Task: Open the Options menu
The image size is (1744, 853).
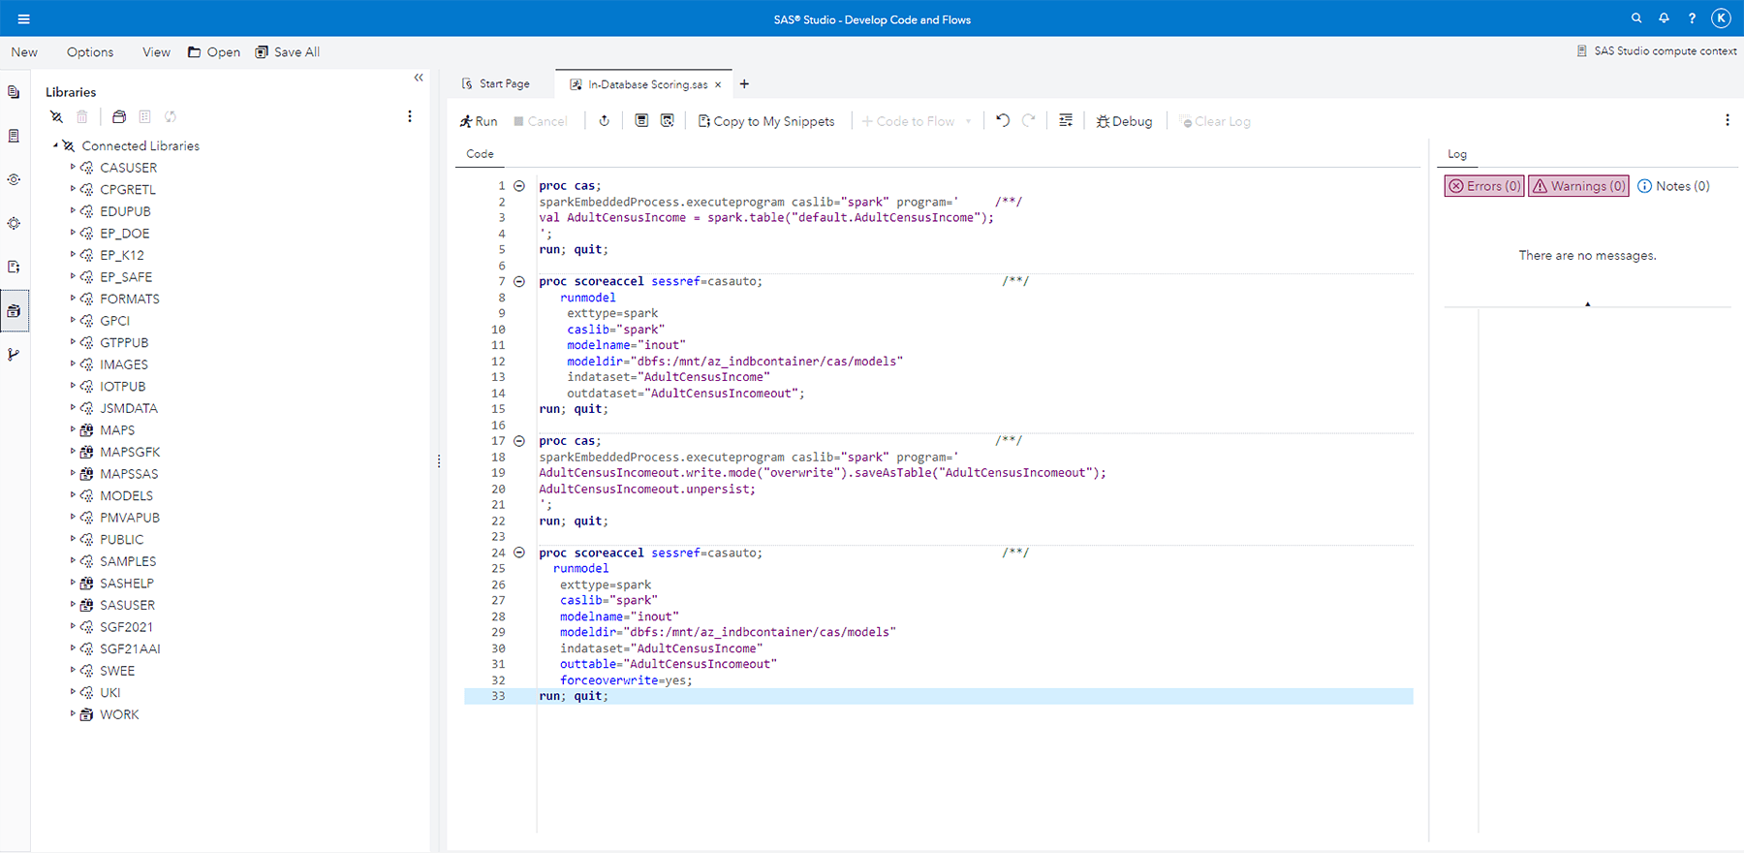Action: pyautogui.click(x=90, y=52)
